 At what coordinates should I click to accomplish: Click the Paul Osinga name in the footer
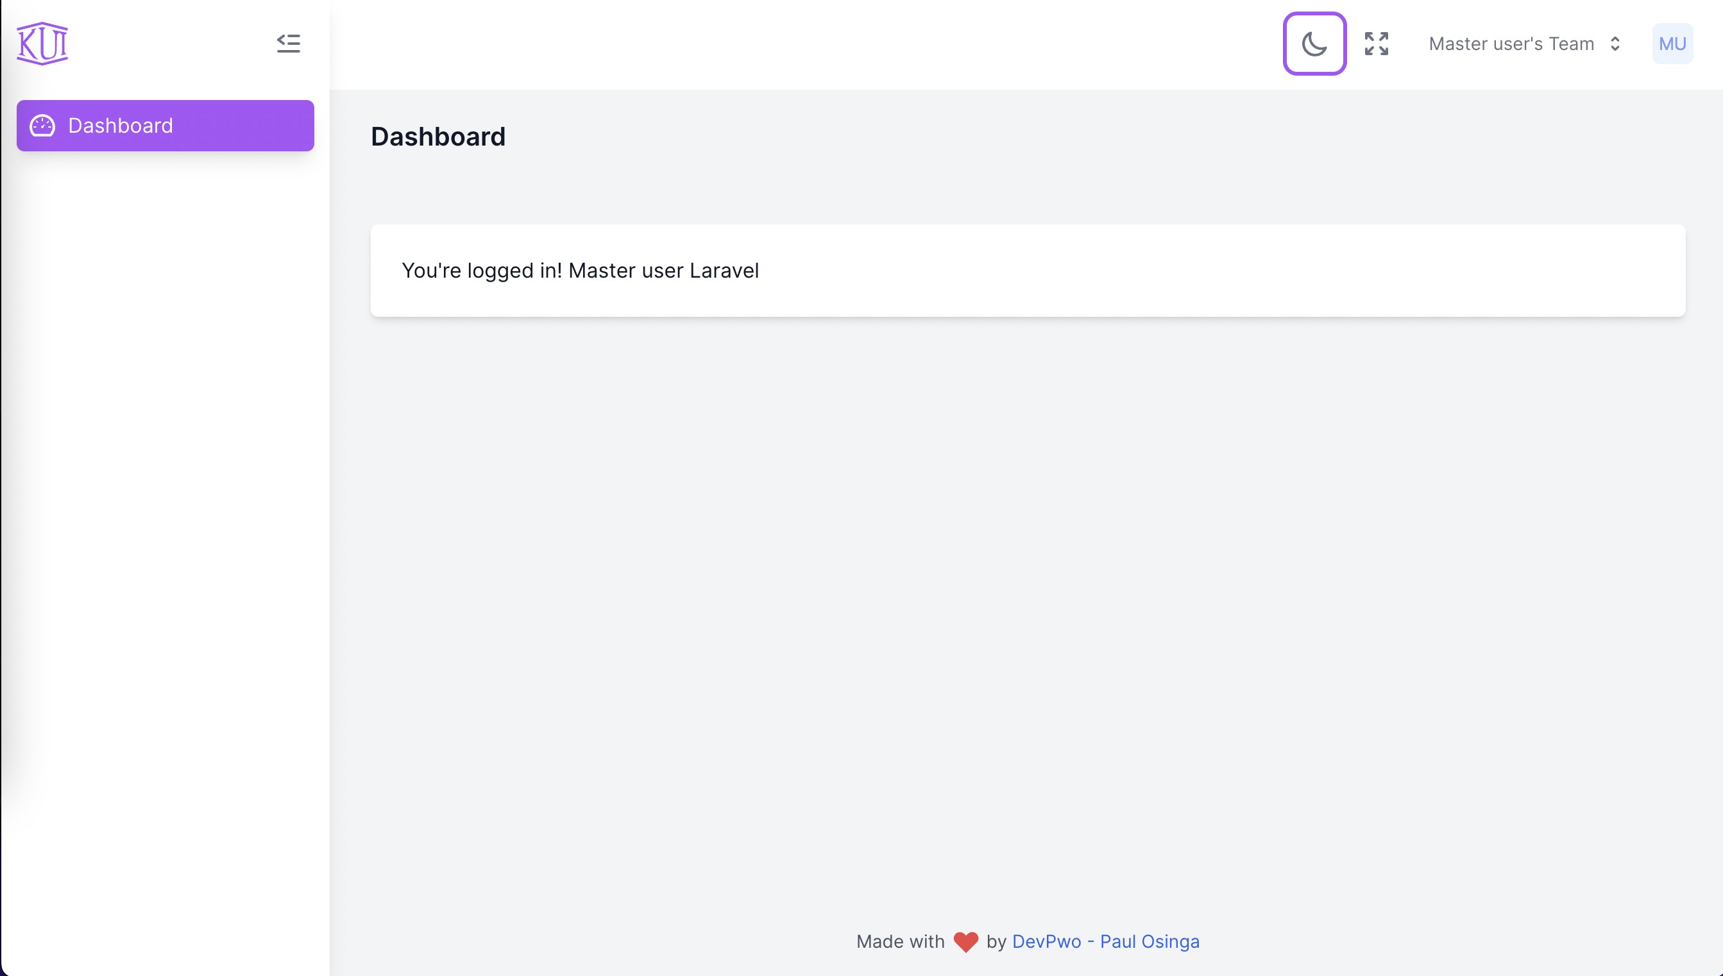[1149, 941]
